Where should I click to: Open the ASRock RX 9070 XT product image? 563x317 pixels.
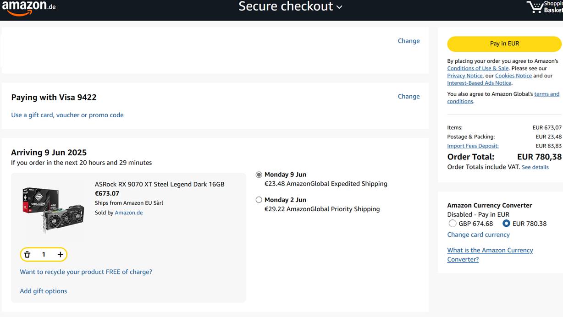(x=53, y=209)
